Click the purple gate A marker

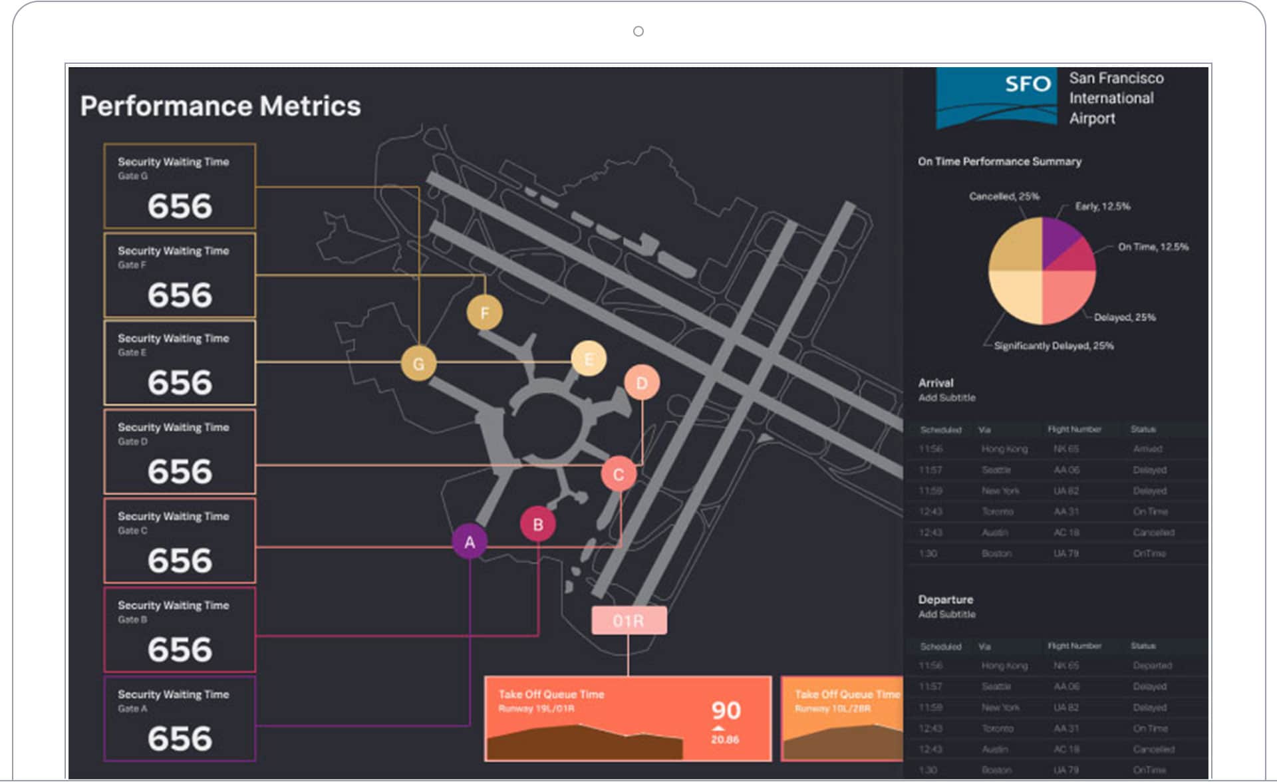[469, 542]
